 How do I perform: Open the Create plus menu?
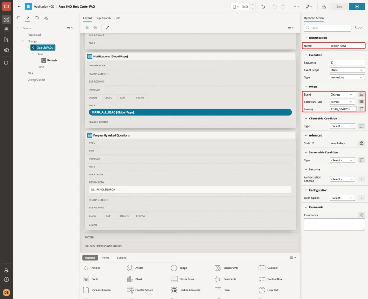coord(296,6)
